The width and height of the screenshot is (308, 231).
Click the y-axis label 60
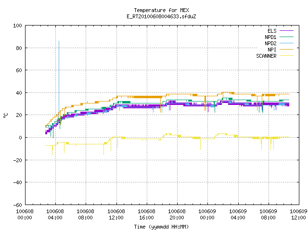tap(19, 70)
